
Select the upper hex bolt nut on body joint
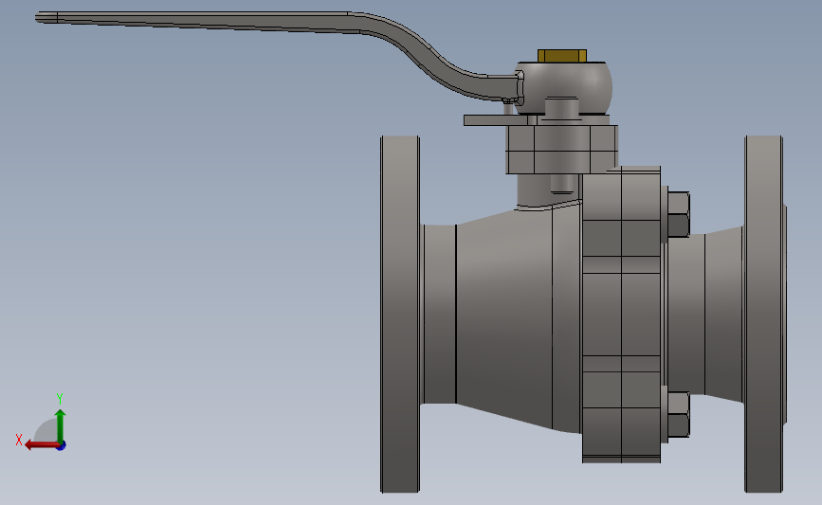pyautogui.click(x=678, y=214)
